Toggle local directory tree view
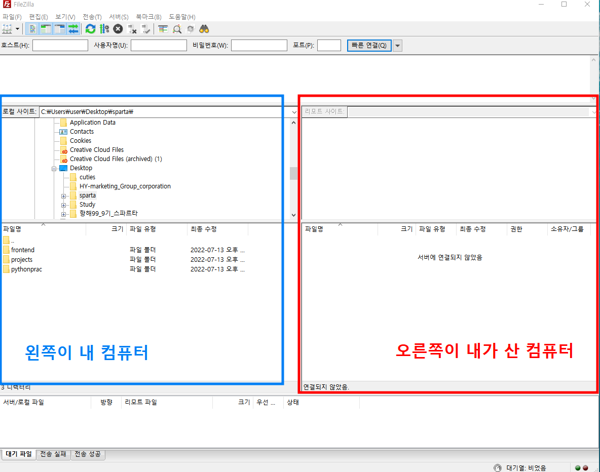This screenshot has height=472, width=600. click(x=46, y=29)
